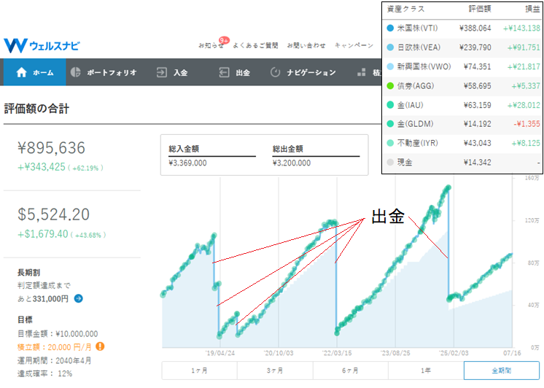Click the WealthNavi logo
Image resolution: width=544 pixels, height=388 pixels.
[x=42, y=45]
